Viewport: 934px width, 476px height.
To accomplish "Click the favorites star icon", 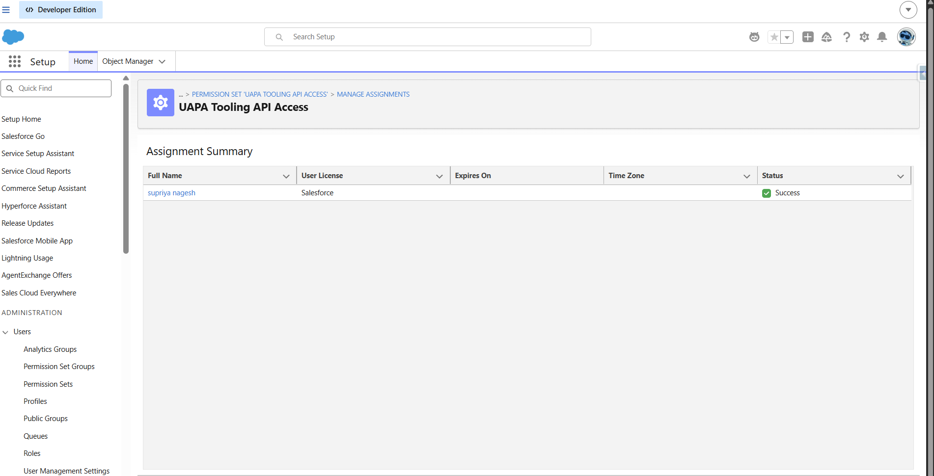I will pyautogui.click(x=774, y=37).
